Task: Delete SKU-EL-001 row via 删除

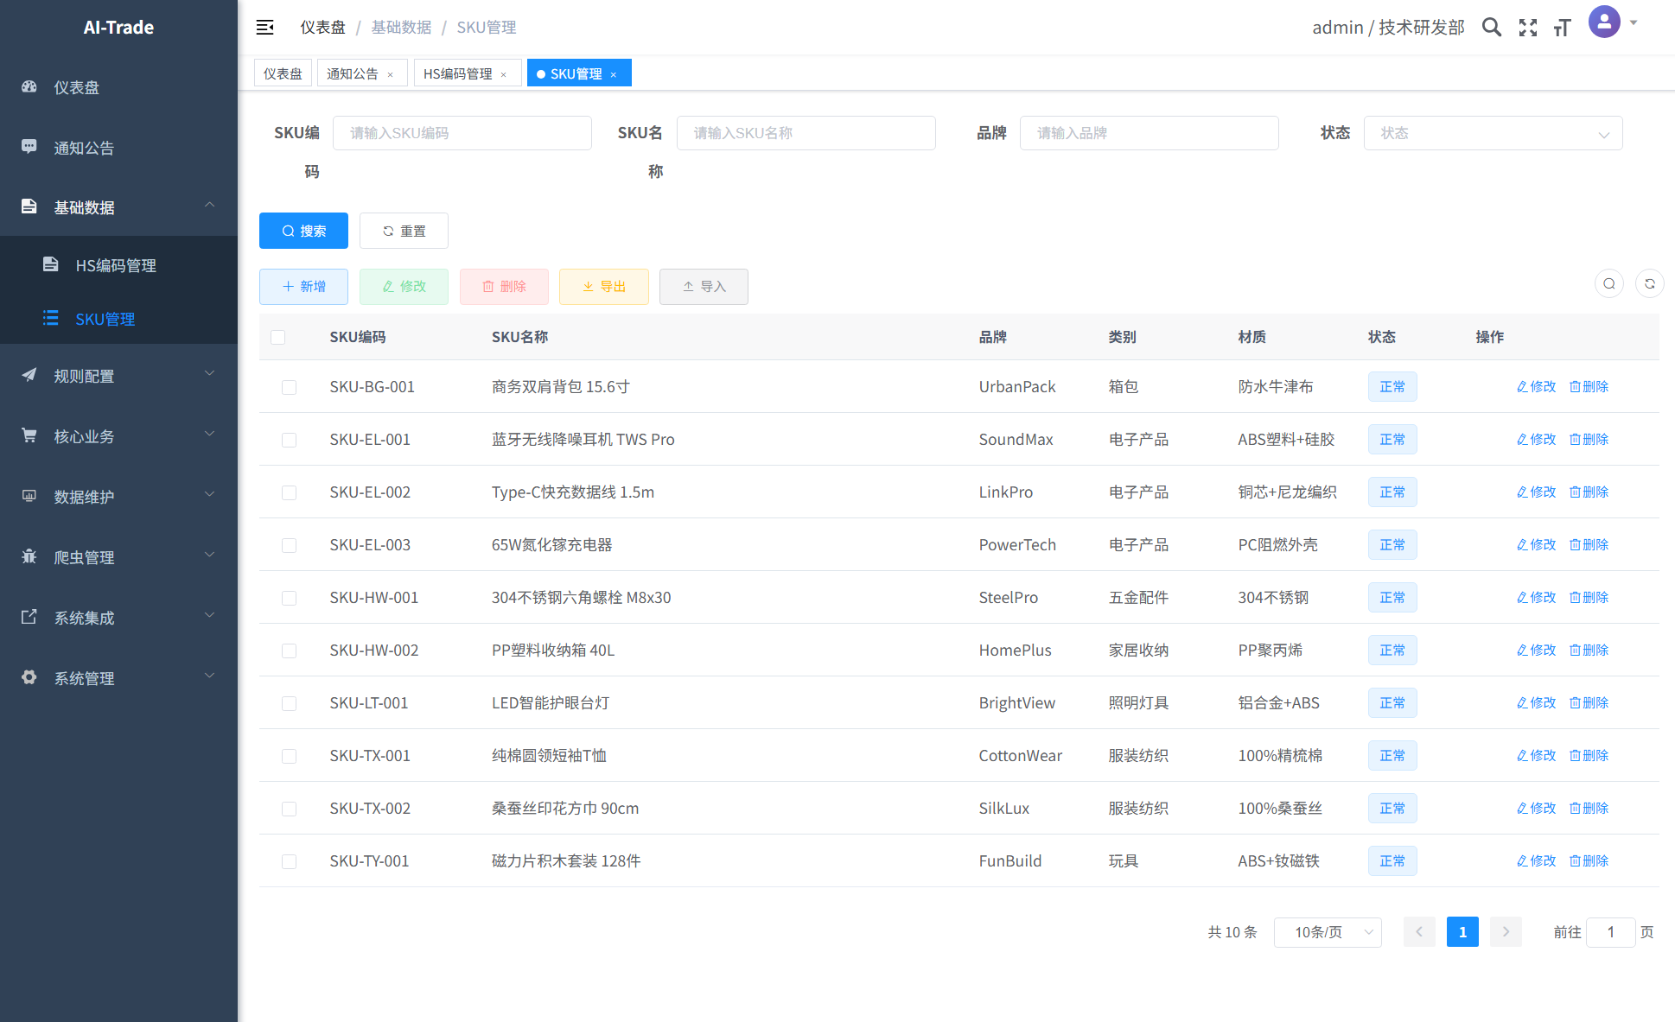Action: coord(1589,439)
